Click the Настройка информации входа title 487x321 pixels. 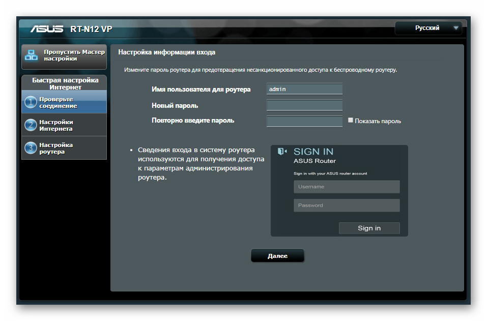[167, 52]
